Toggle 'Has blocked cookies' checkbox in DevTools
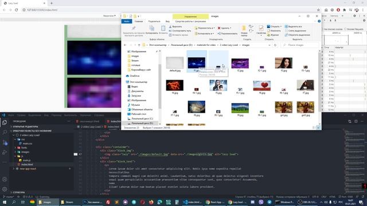 (322, 29)
